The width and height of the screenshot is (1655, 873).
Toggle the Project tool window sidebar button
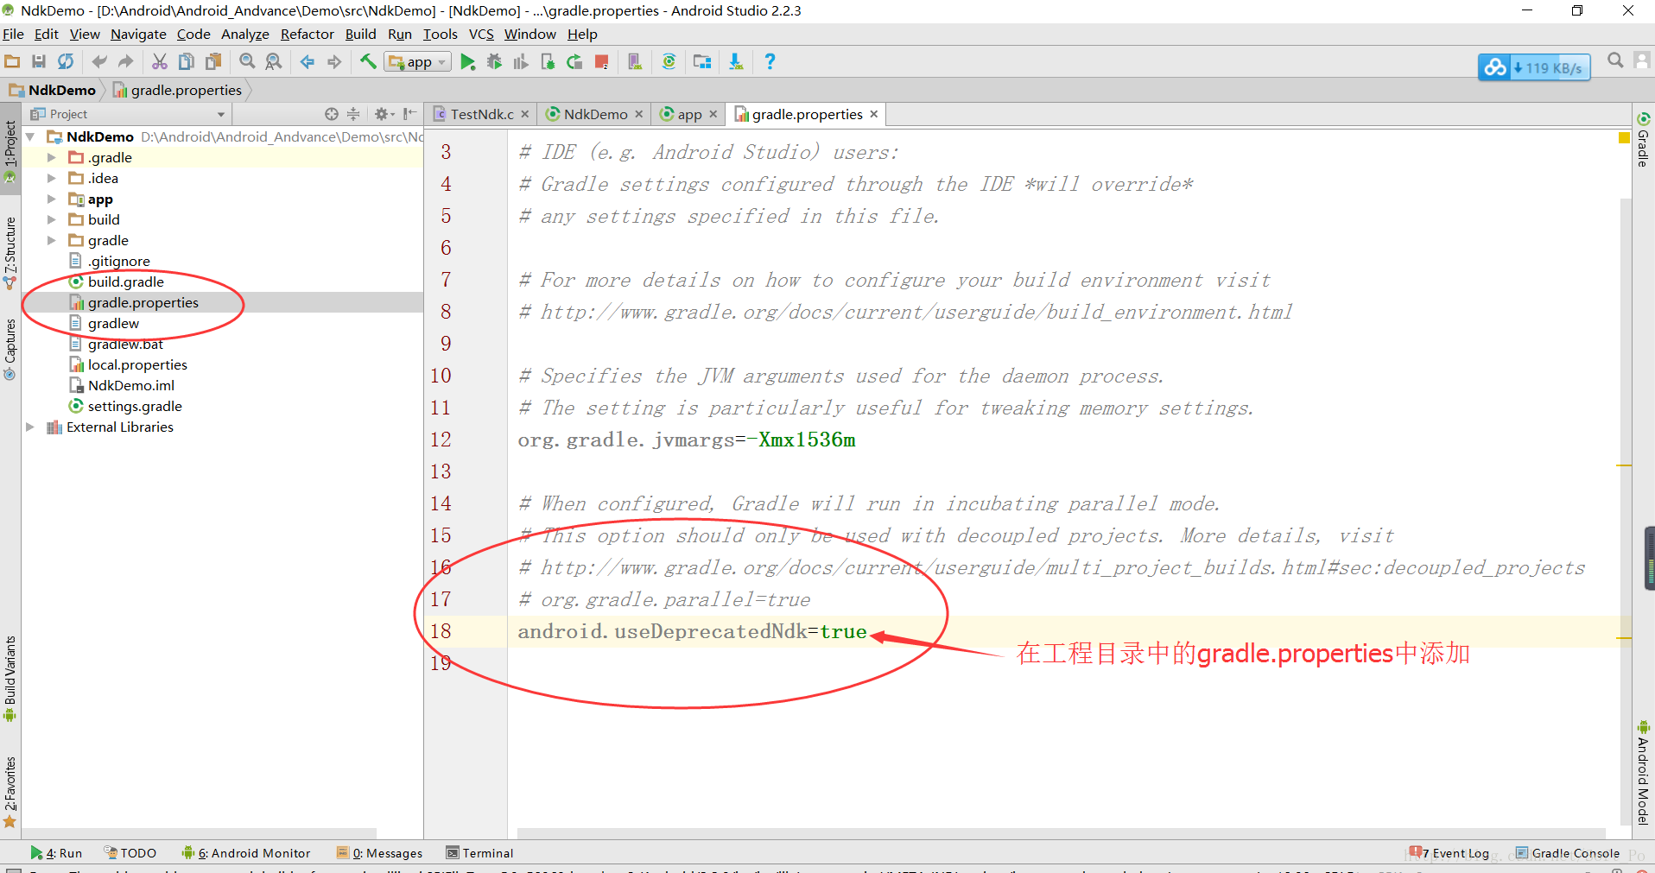click(10, 151)
